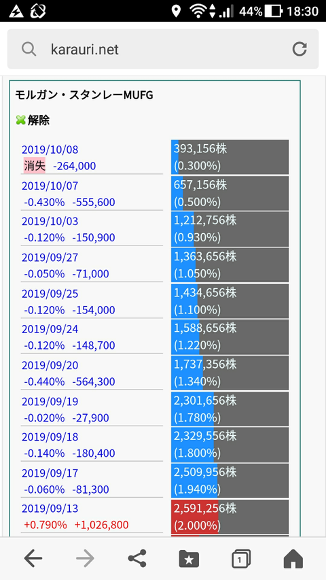This screenshot has height=580, width=326.
Task: Open bookmarks folder
Action: [189, 558]
